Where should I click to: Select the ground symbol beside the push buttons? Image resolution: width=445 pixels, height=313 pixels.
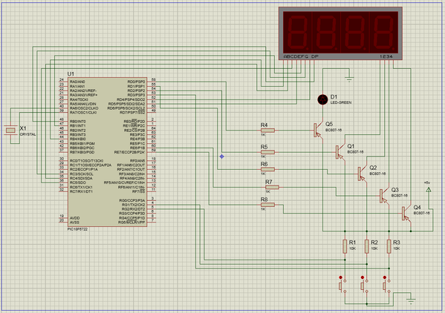[x=411, y=300]
